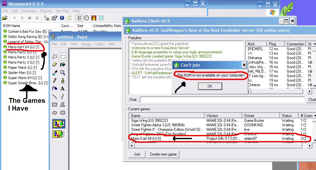Click the games list horizontal scroll left arrow
Image resolution: width=316 pixels, height=170 pixels.
click(x=131, y=146)
